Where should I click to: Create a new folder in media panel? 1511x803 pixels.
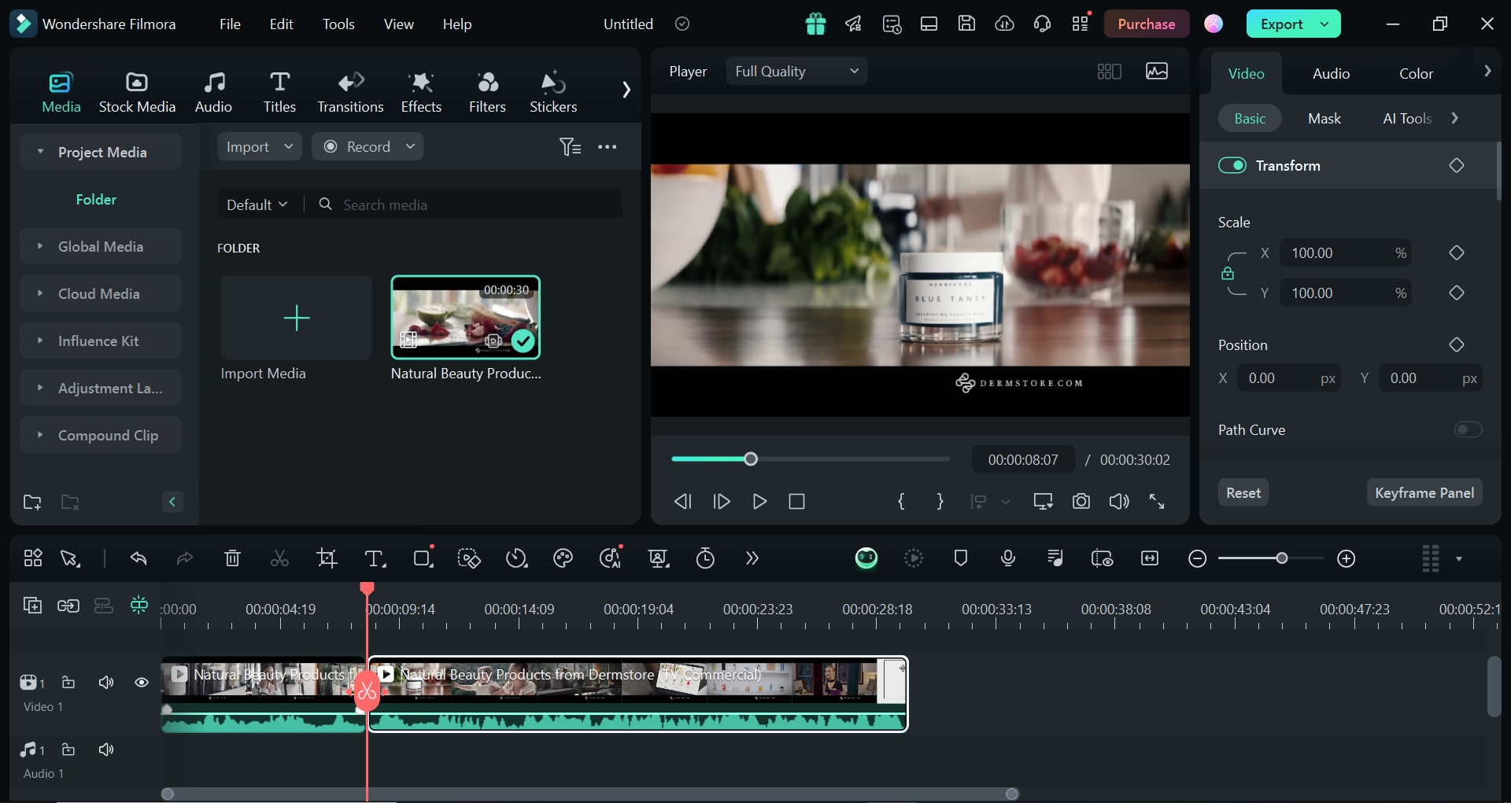(32, 502)
